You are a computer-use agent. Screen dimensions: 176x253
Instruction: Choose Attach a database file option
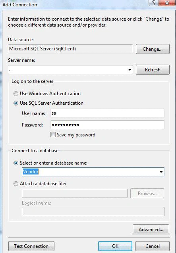click(x=15, y=184)
